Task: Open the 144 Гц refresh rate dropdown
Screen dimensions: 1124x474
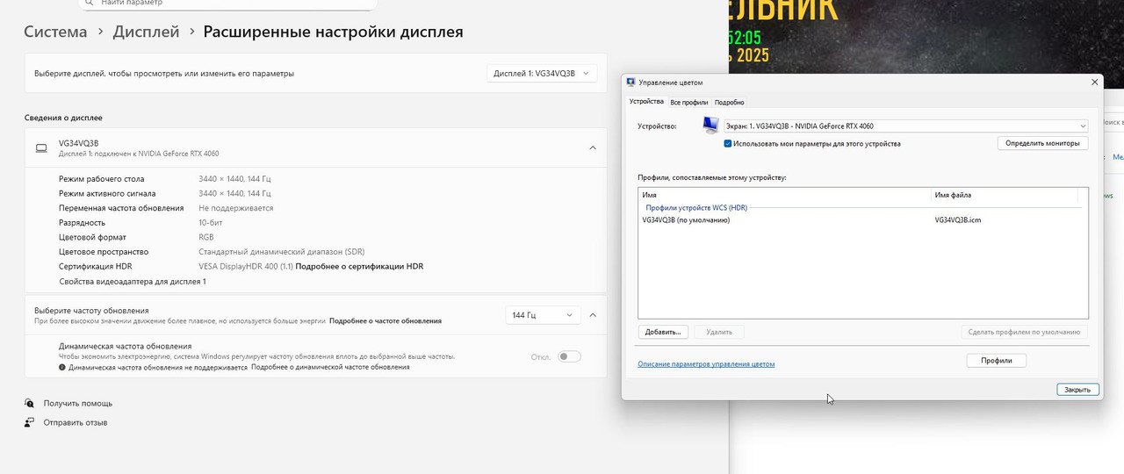Action: tap(543, 315)
